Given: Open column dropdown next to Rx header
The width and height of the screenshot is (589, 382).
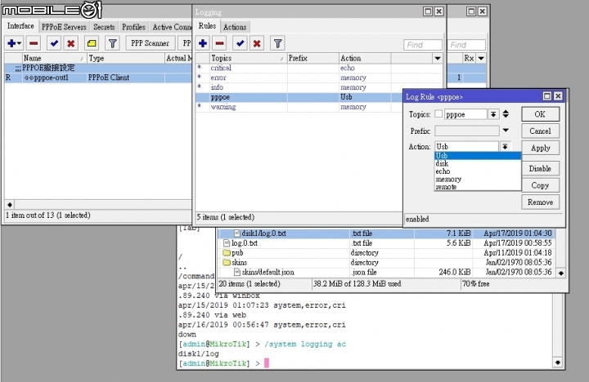Looking at the screenshot, I should click(x=481, y=59).
